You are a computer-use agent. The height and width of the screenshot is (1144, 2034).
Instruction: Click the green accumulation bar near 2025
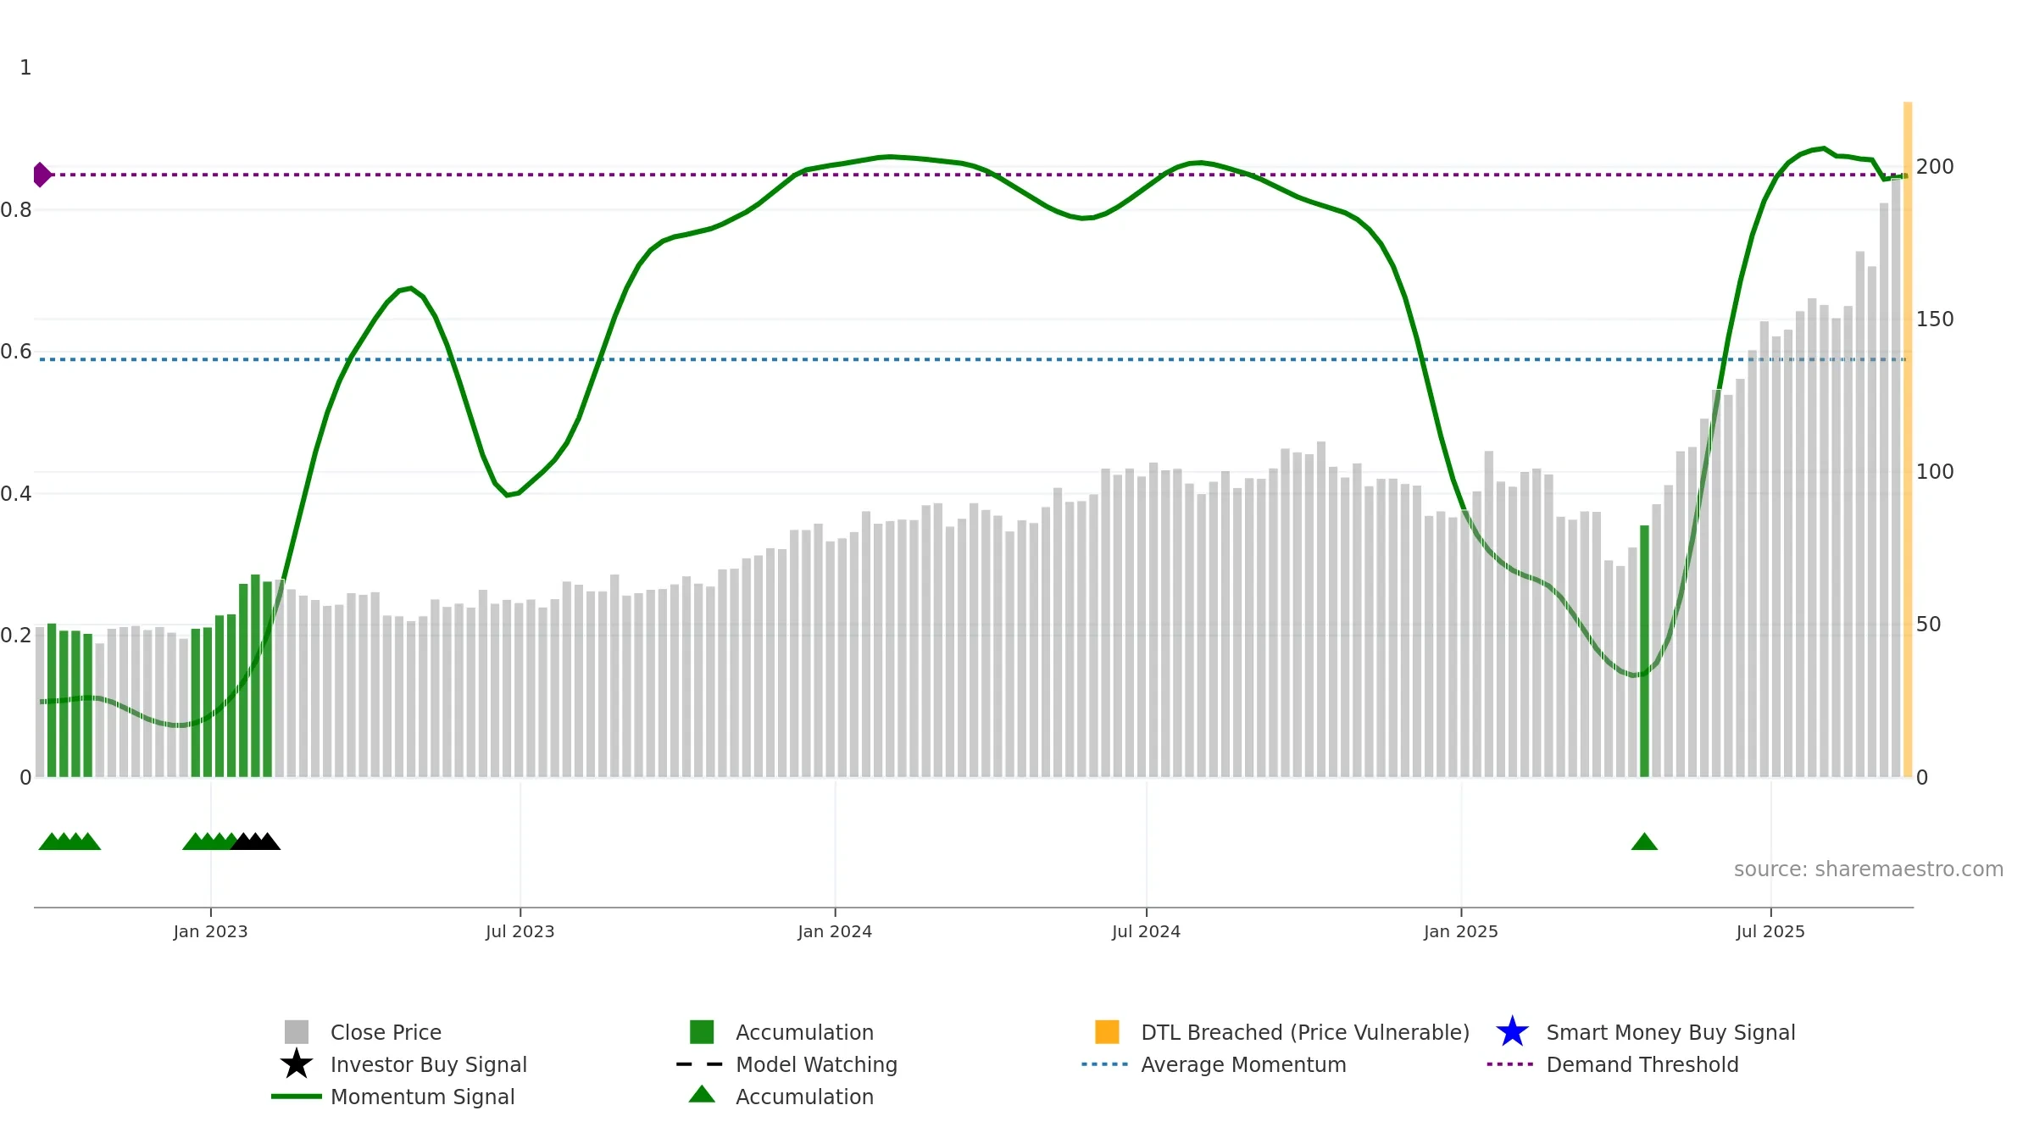pos(1644,651)
